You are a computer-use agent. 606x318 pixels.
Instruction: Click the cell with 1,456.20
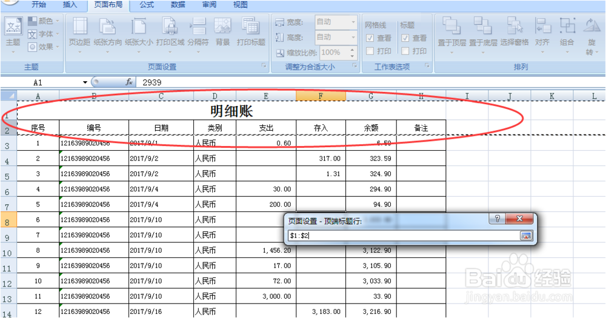(266, 250)
